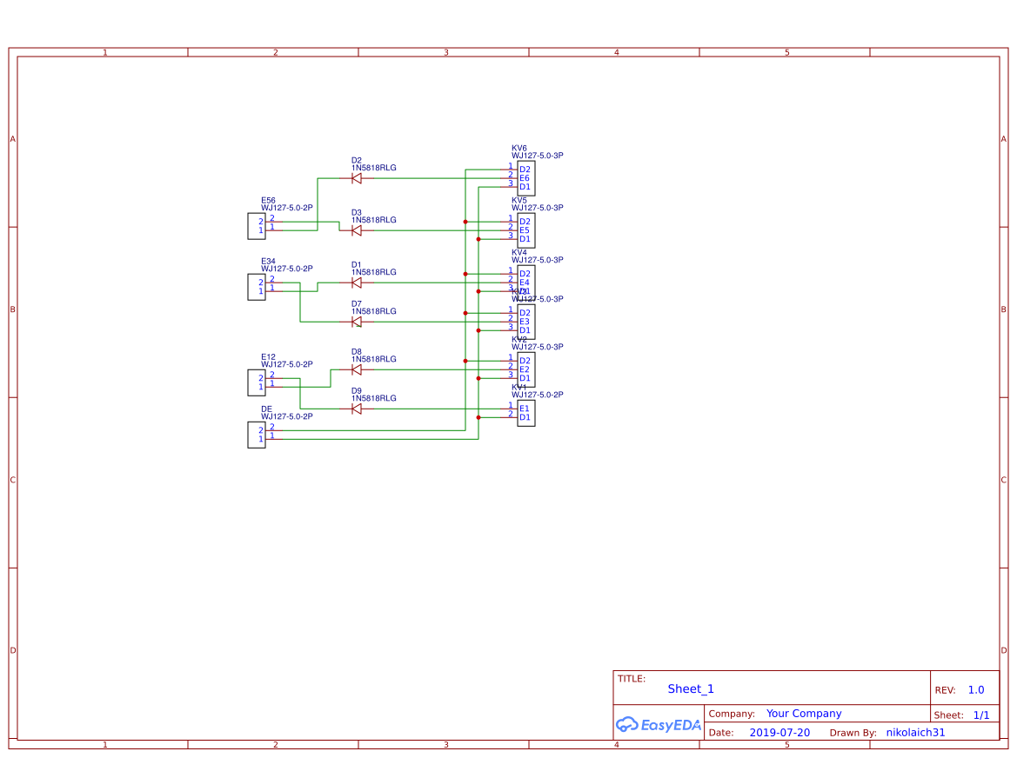Select the DE connector box
Image resolution: width=1017 pixels, height=758 pixels.
point(257,435)
